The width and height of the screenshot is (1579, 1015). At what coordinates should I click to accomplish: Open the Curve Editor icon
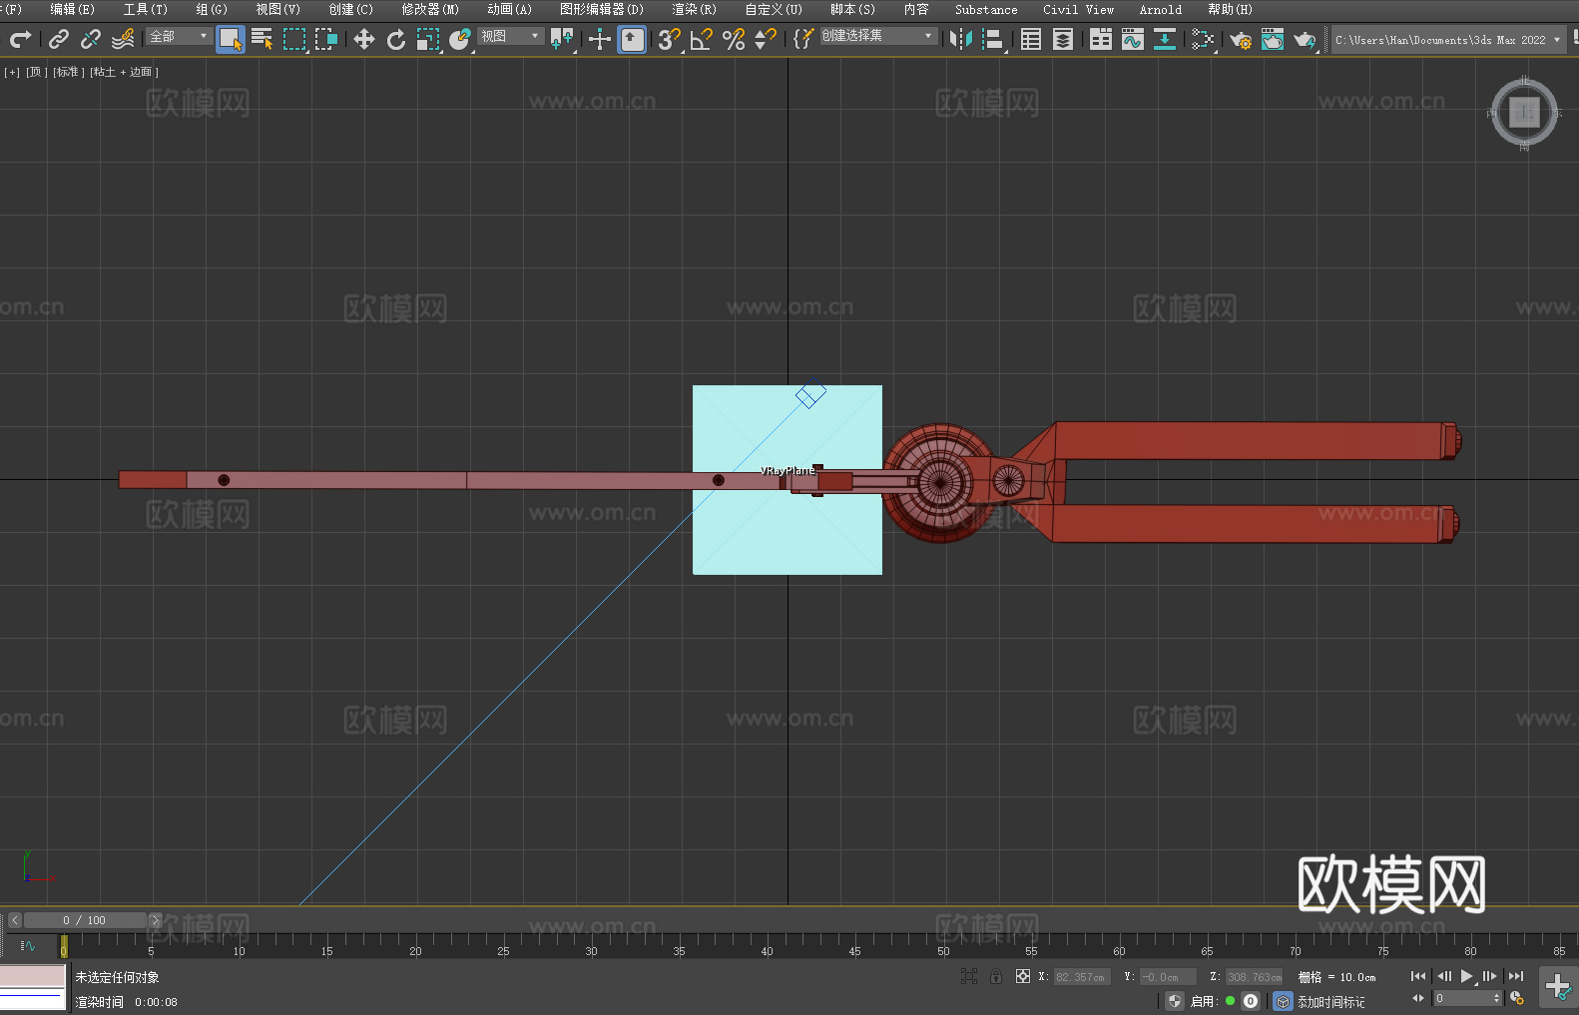tap(1132, 39)
